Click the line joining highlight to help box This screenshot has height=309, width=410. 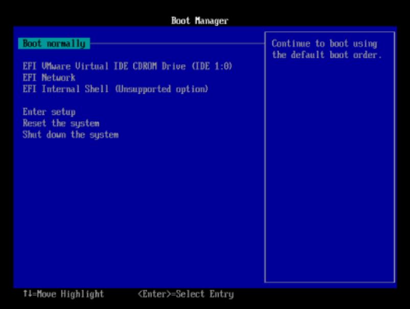[x=177, y=43]
